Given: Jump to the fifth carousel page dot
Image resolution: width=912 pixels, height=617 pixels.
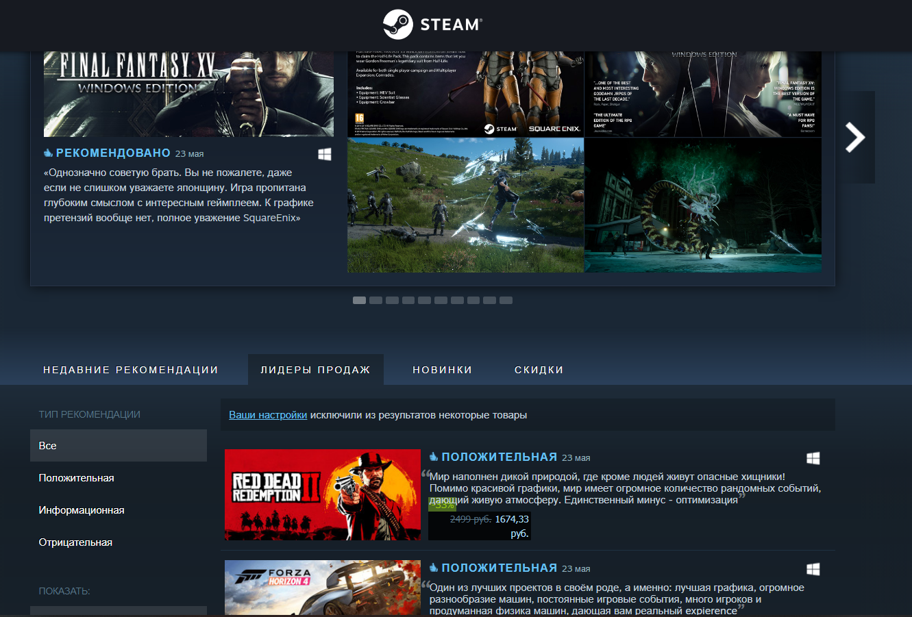Looking at the screenshot, I should [425, 300].
